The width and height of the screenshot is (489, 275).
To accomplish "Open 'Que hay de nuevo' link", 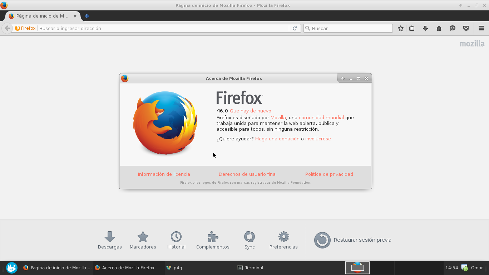I will coord(250,111).
